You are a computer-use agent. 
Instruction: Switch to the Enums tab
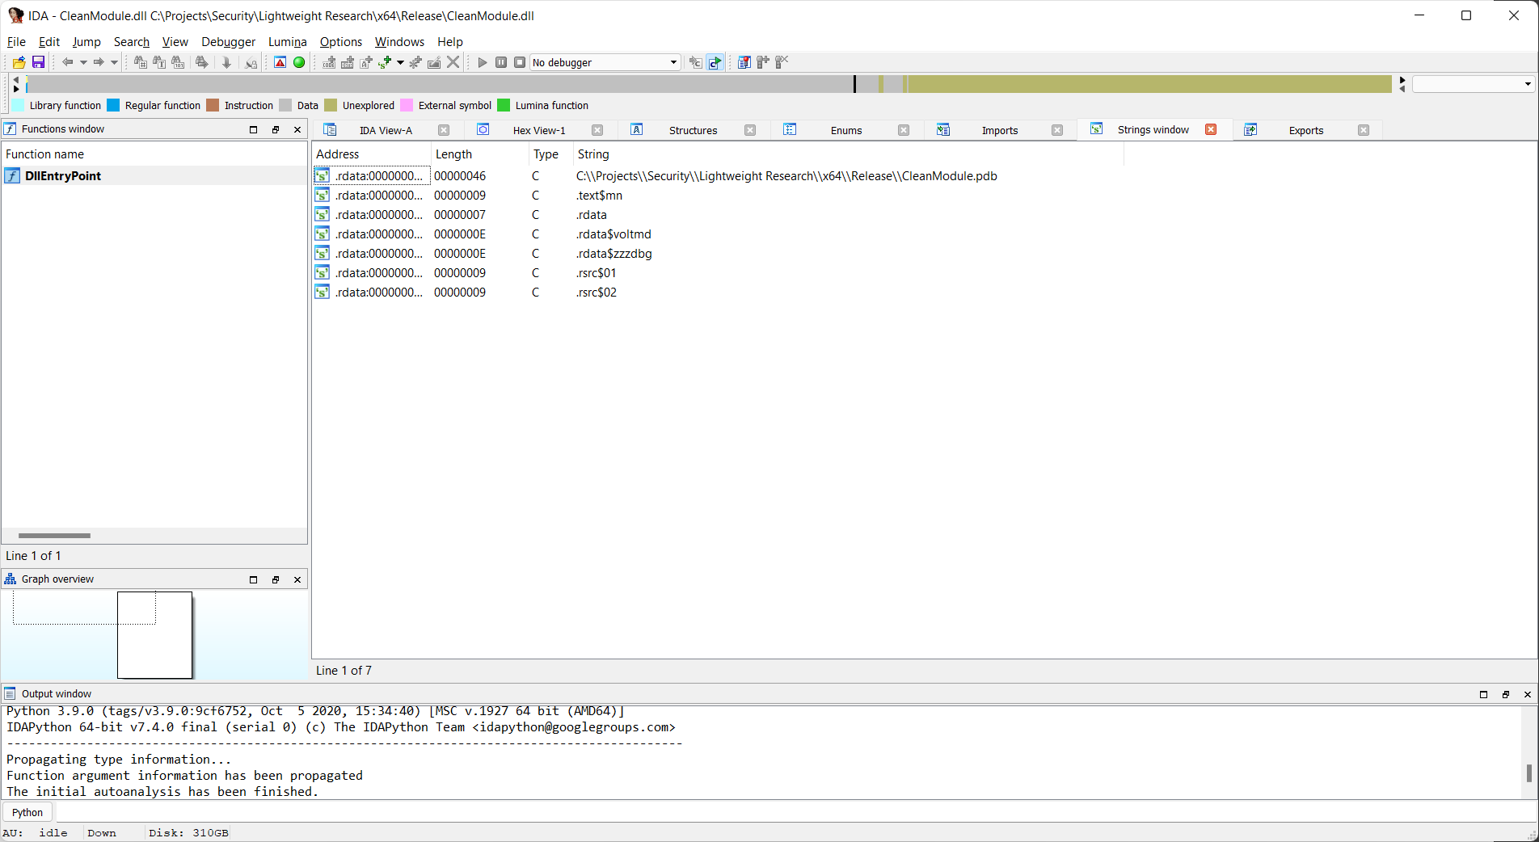(846, 130)
